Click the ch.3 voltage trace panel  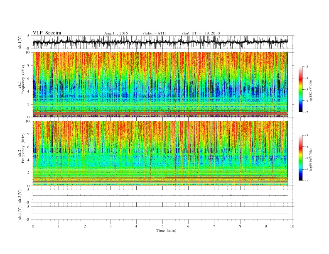[163, 196]
